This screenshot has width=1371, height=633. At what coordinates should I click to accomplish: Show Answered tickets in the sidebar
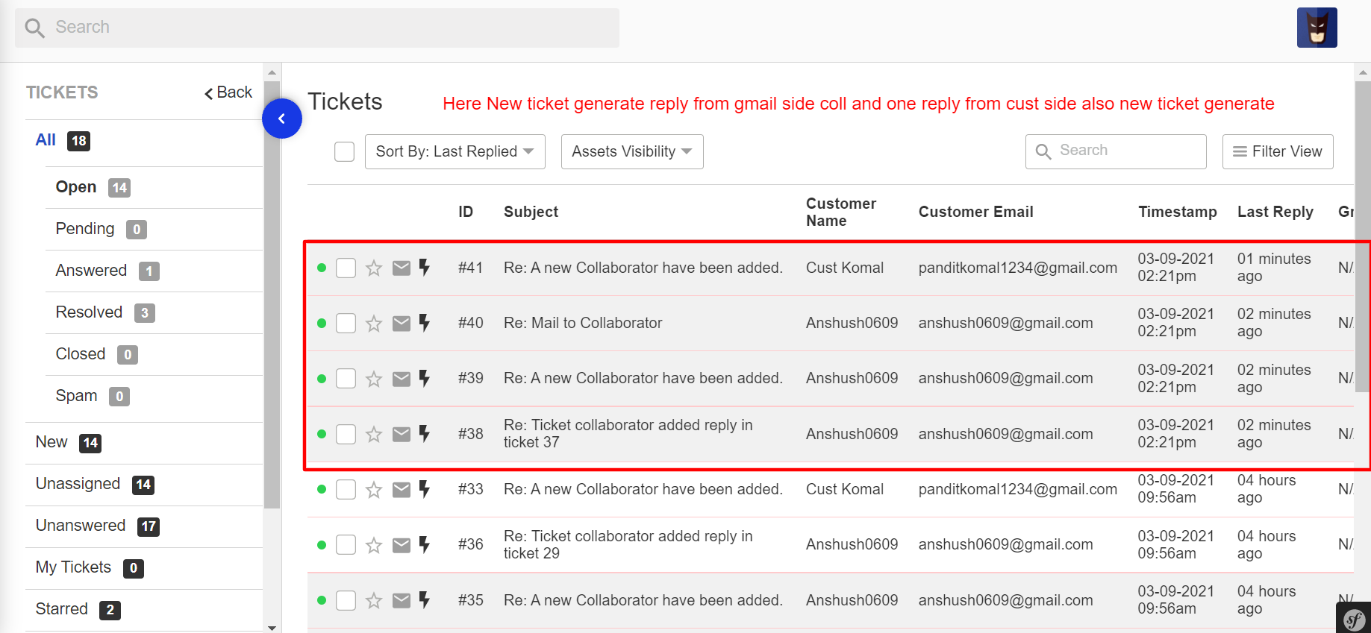pyautogui.click(x=91, y=271)
